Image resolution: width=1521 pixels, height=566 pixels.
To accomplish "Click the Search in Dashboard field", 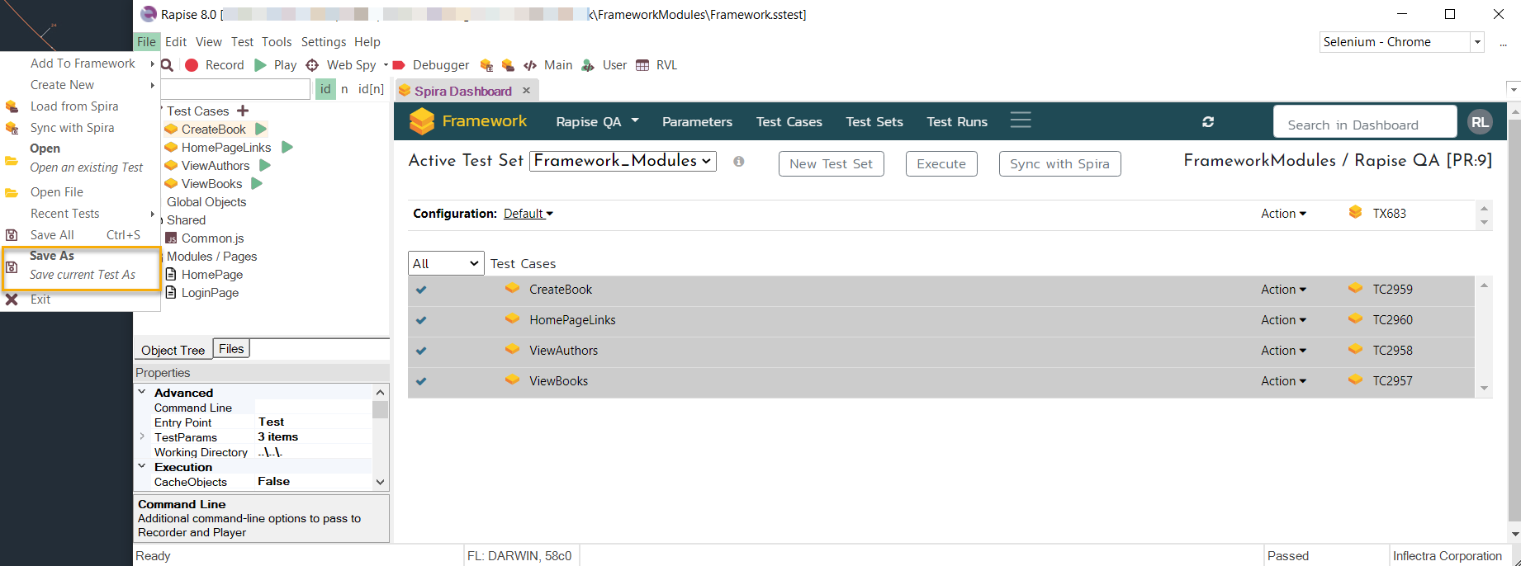I will (x=1364, y=125).
